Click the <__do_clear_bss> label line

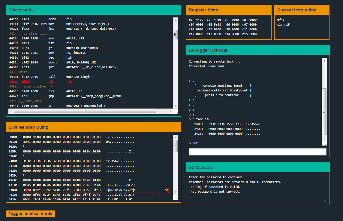coord(28,34)
